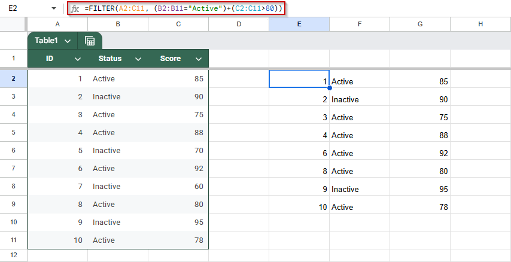Image resolution: width=511 pixels, height=262 pixels.
Task: Select column header H
Action: (x=480, y=24)
